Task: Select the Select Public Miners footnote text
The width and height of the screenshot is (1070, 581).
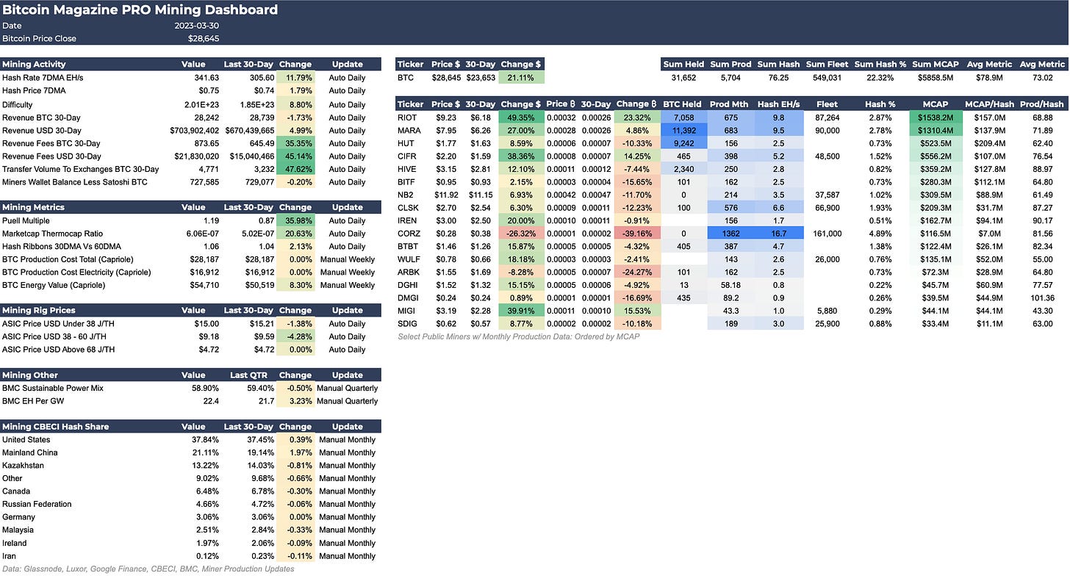Action: 519,336
